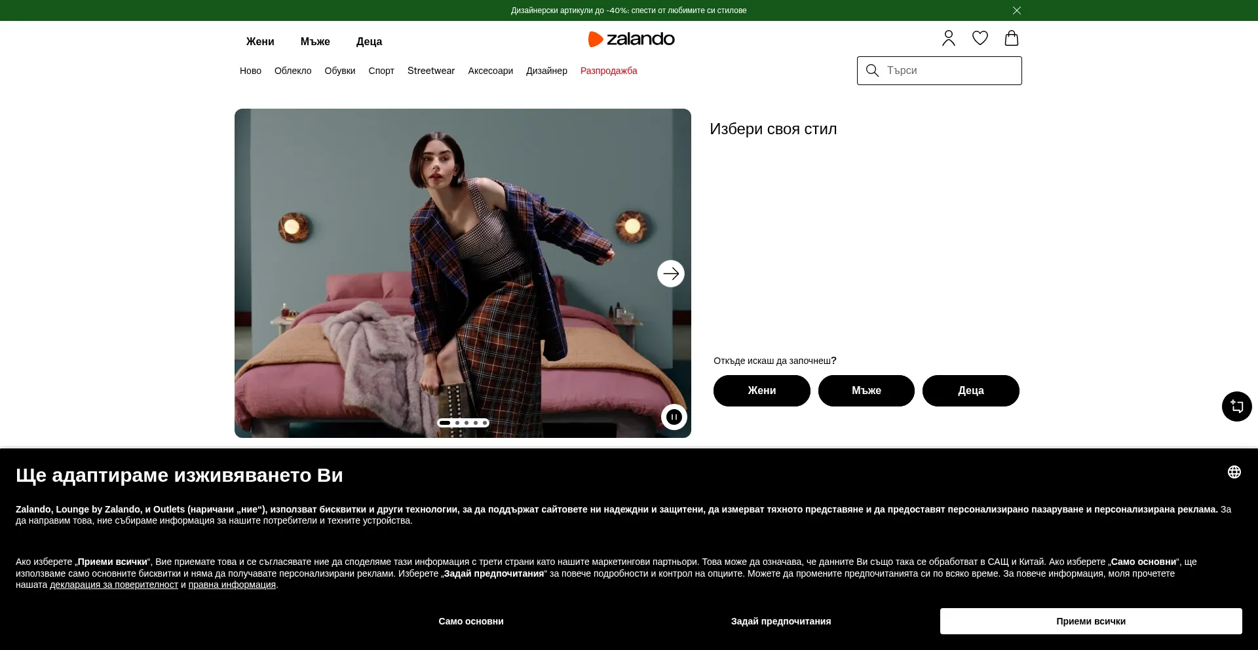This screenshot has width=1258, height=650.
Task: Go to Zalando logo homepage
Action: (x=632, y=39)
